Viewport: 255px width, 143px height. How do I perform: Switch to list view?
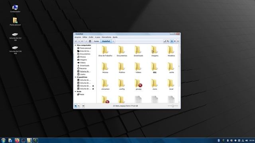175,41
